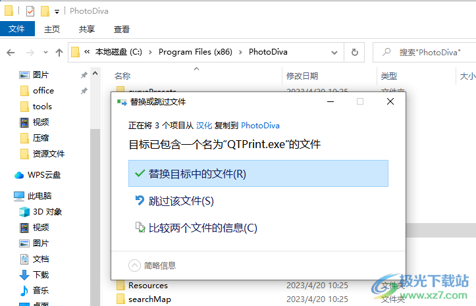The height and width of the screenshot is (306, 476).
Task: Open 下载 in navigation pane
Action: click(41, 274)
